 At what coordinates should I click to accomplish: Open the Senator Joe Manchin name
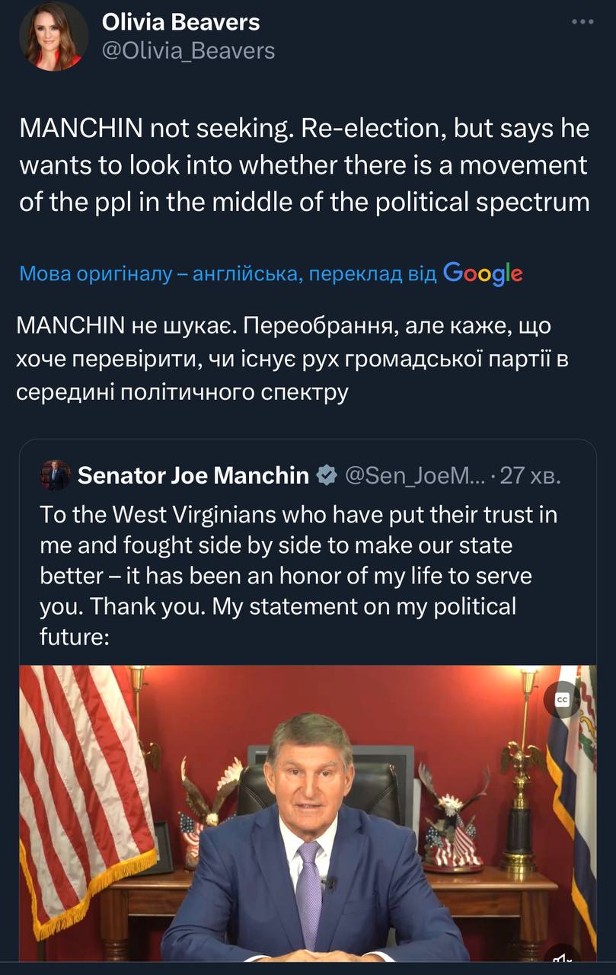tap(193, 476)
